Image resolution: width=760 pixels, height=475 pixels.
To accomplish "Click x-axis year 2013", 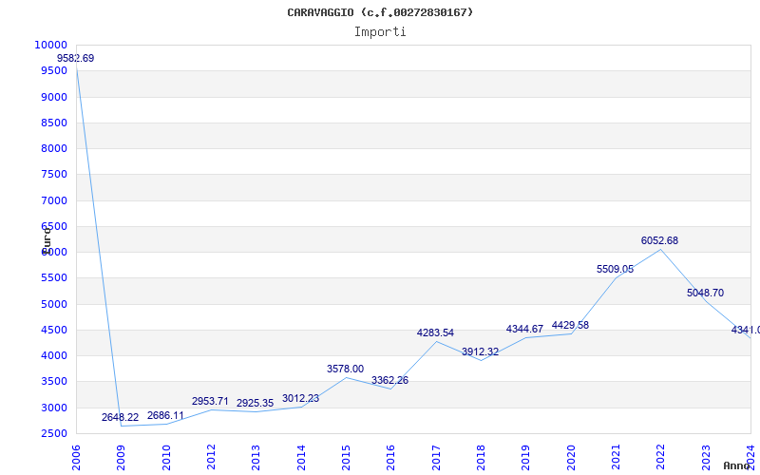I will (256, 457).
